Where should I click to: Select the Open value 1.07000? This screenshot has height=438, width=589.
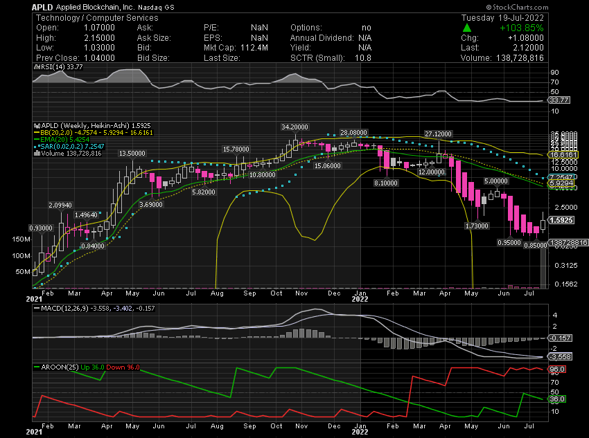99,28
